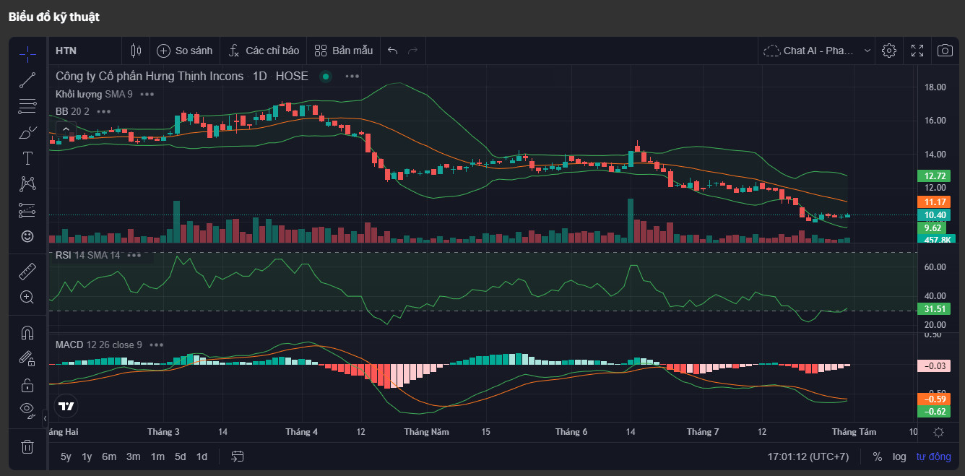
Task: Select the 1d time range
Action: [x=202, y=456]
